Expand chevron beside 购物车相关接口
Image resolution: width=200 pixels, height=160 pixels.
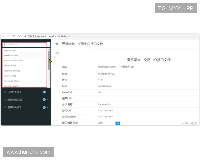click(47, 100)
